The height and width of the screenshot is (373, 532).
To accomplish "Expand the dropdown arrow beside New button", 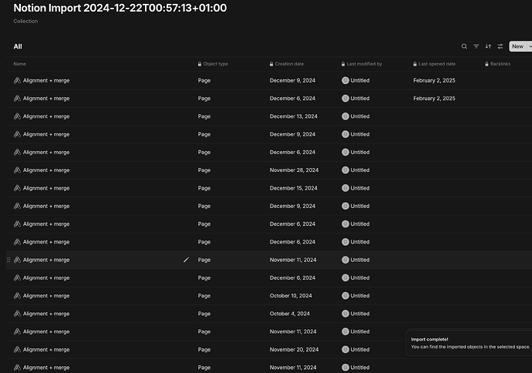I will 530,46.
